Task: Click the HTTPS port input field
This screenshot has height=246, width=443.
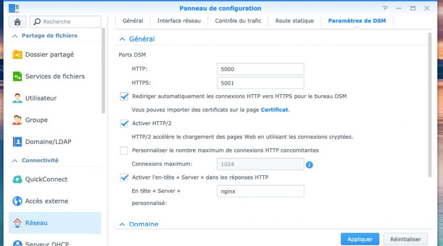Action: coord(260,83)
